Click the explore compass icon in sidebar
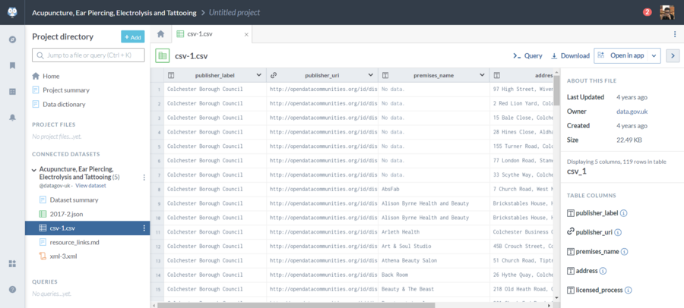The image size is (684, 308). click(12, 39)
